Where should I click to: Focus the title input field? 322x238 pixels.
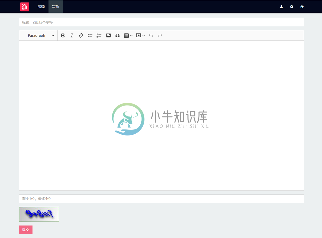click(161, 22)
